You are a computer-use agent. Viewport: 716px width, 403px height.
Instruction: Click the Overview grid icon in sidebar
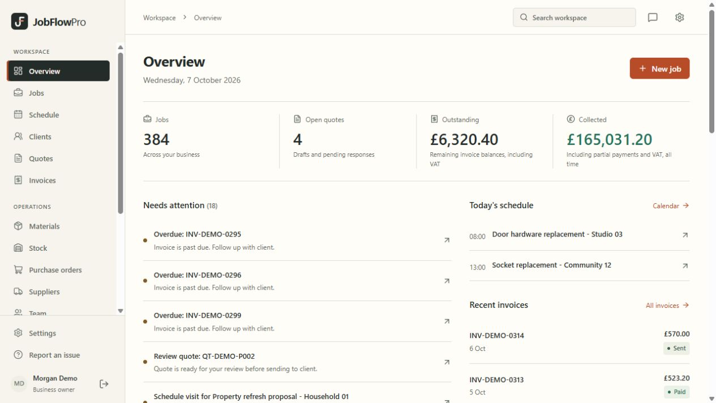click(x=18, y=71)
